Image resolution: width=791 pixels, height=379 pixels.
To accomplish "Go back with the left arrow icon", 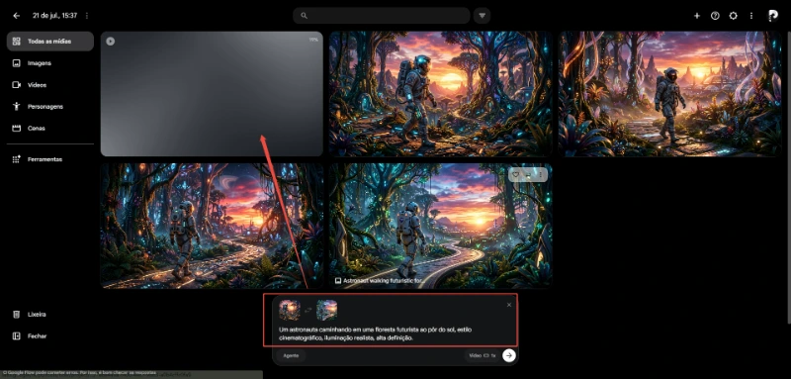I will [x=17, y=16].
